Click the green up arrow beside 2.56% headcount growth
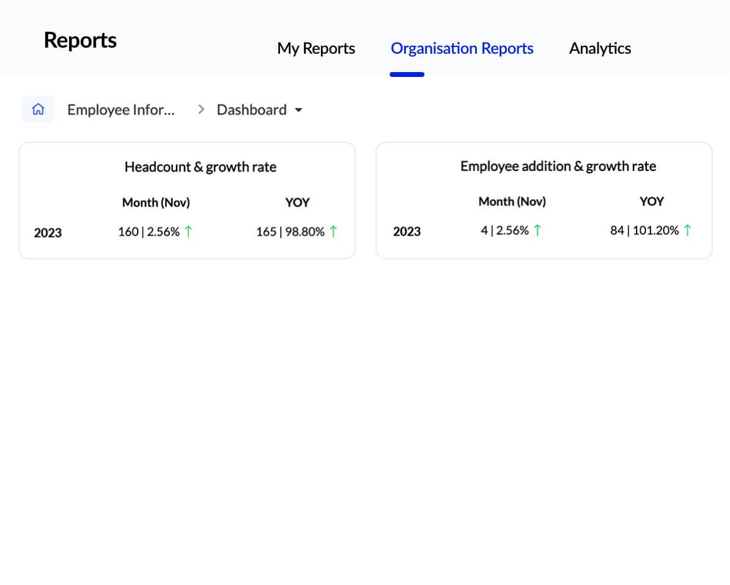The height and width of the screenshot is (585, 730). tap(188, 231)
